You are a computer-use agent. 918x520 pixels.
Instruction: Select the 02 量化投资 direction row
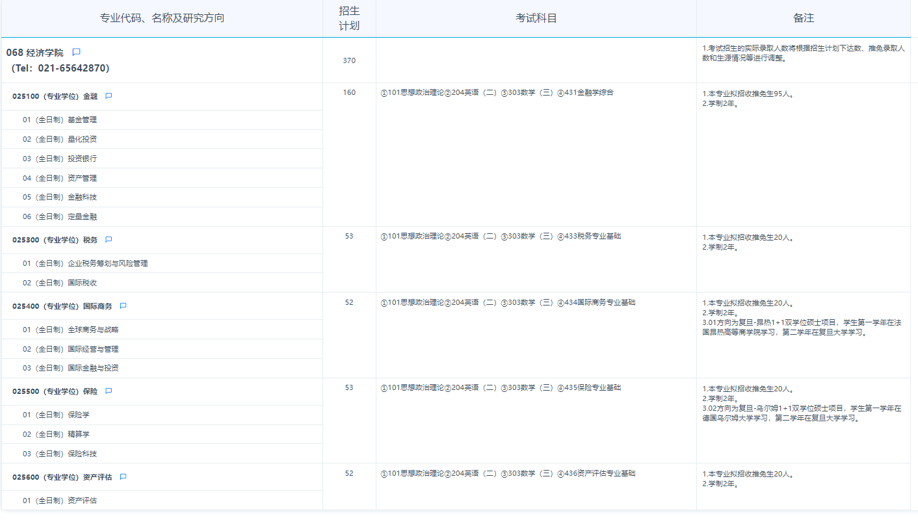60,139
